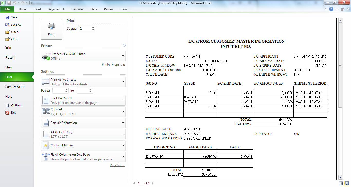Open the Print One Sided dropdown
Viewport: 351px width, 187px height.
[83, 100]
